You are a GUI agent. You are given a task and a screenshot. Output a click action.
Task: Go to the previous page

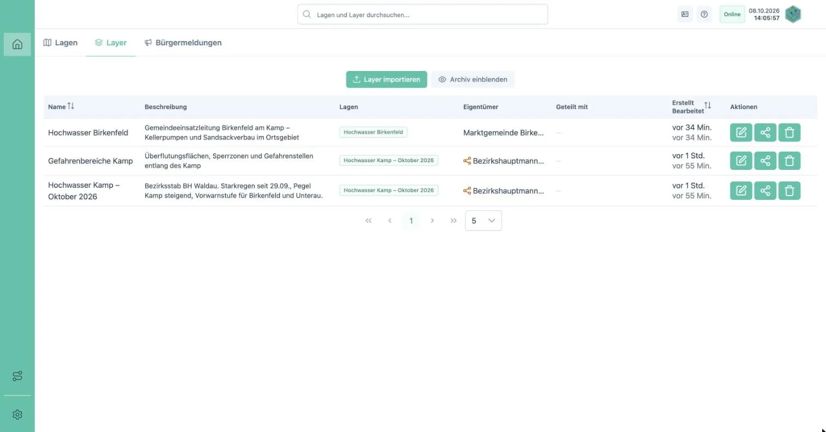[390, 221]
